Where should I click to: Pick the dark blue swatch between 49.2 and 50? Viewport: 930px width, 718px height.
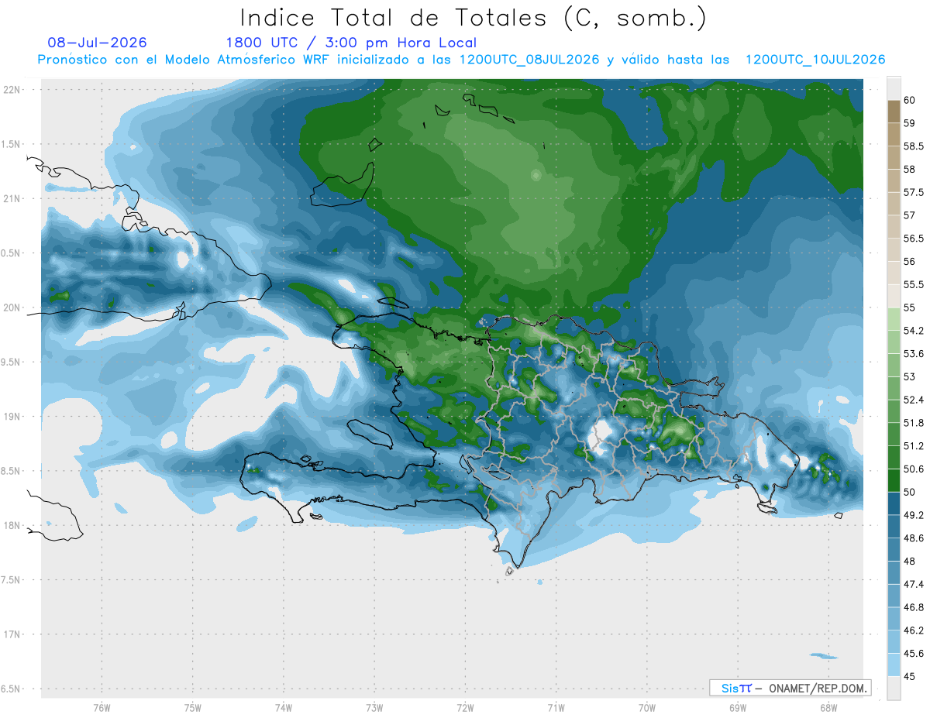click(x=894, y=503)
